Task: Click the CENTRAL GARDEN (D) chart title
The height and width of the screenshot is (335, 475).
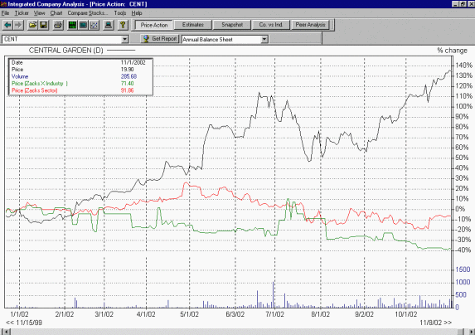Action: tap(65, 51)
